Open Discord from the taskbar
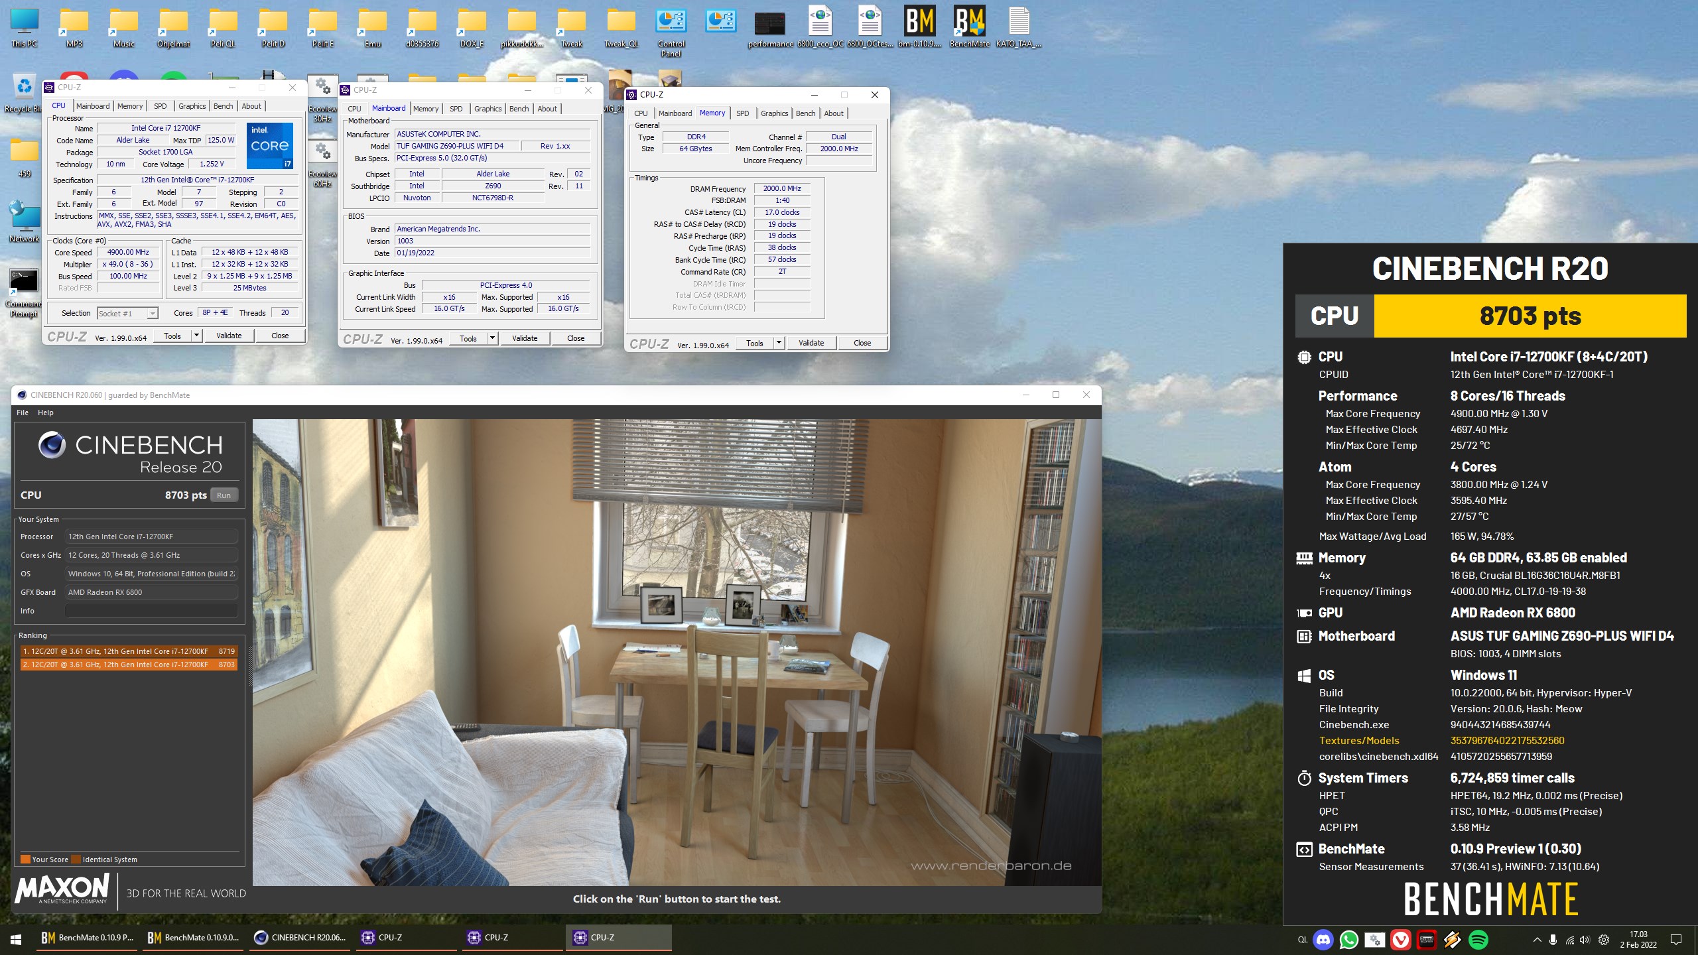 click(x=1323, y=939)
